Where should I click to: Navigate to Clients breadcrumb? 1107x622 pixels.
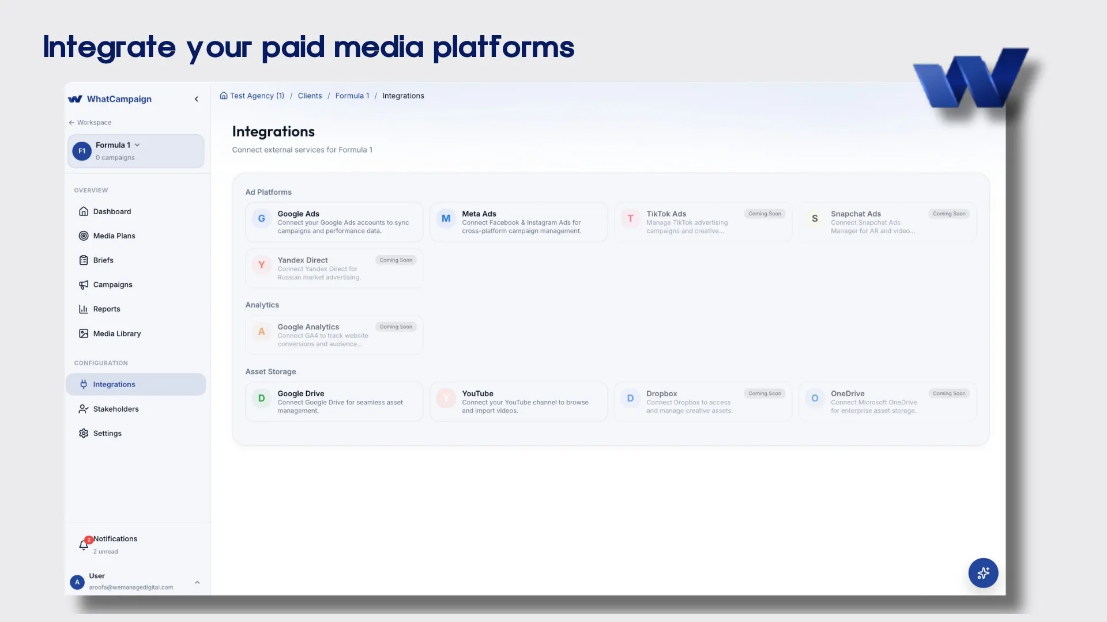point(310,96)
